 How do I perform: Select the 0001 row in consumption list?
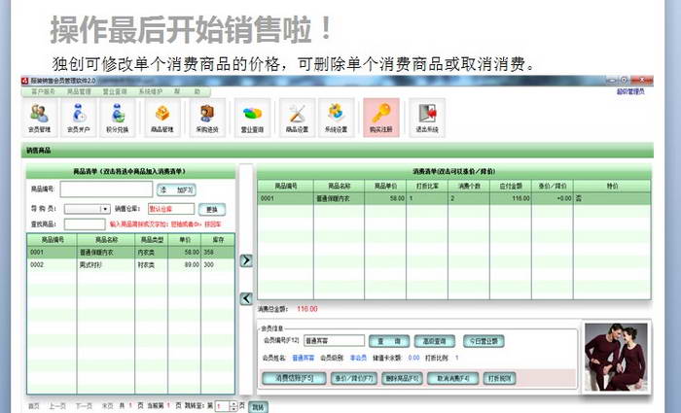click(454, 198)
